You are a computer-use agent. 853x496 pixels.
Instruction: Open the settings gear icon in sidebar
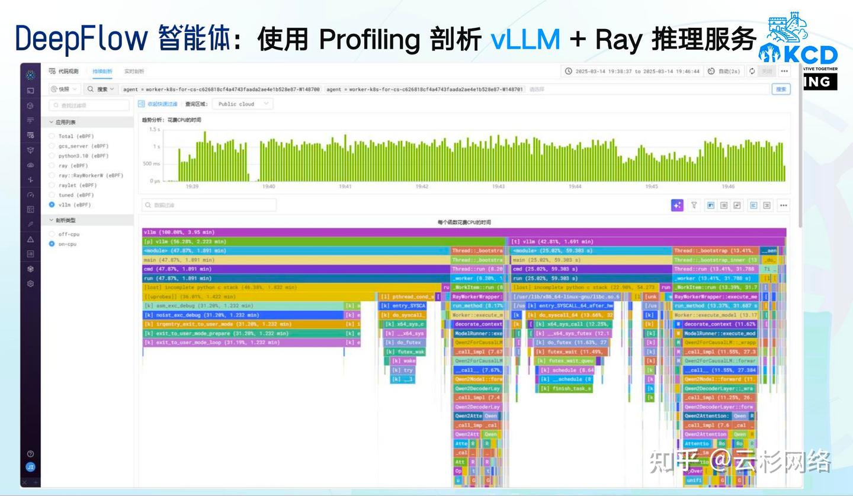click(x=30, y=284)
